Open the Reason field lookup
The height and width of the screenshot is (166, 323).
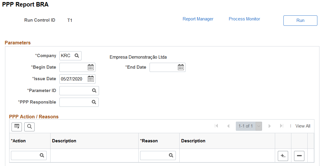coord(171,155)
